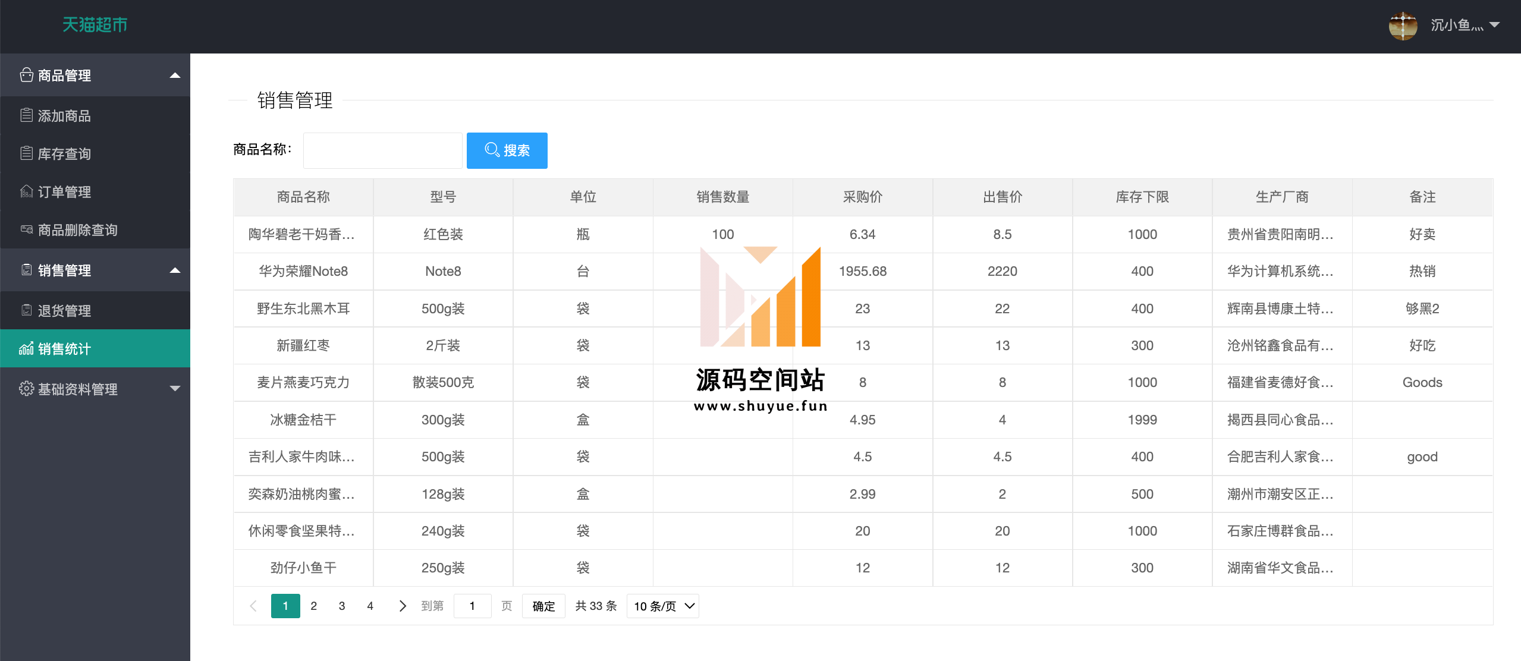1521x661 pixels.
Task: Click the 华为荣耀Note8 product cell
Action: (303, 271)
